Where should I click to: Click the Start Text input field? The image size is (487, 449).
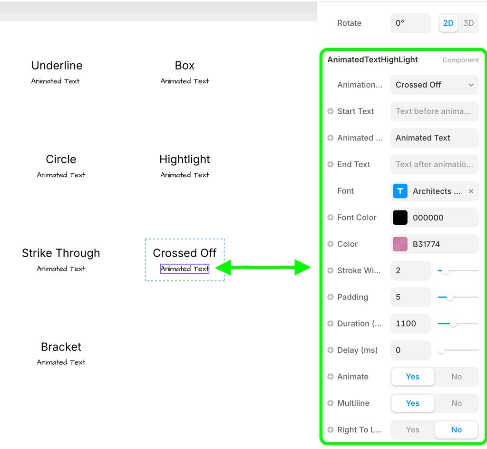point(434,111)
